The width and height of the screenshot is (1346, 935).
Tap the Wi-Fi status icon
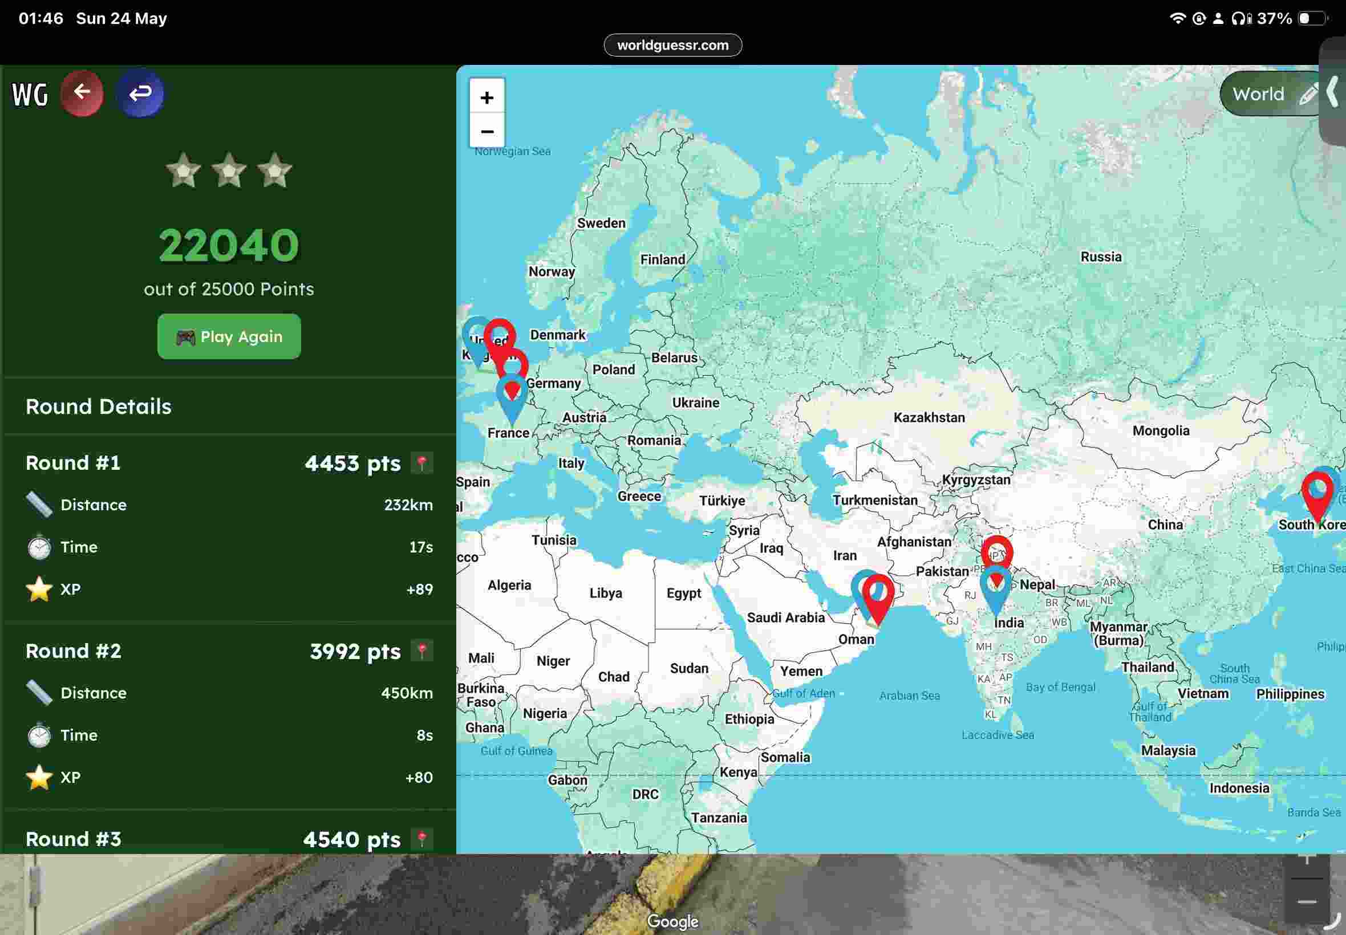(x=1177, y=18)
